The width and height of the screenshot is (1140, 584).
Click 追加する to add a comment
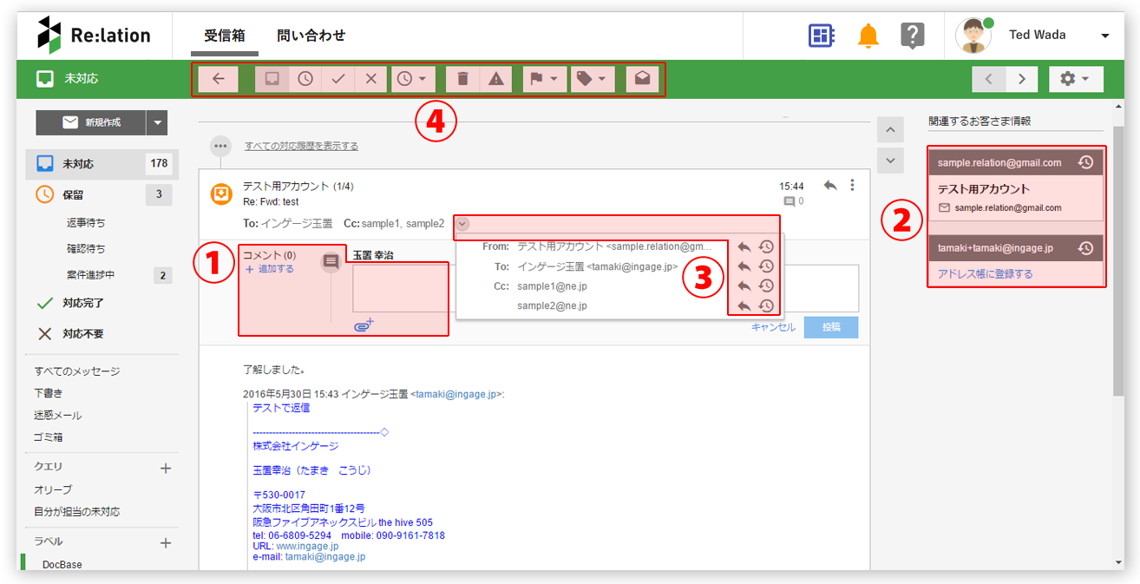270,269
